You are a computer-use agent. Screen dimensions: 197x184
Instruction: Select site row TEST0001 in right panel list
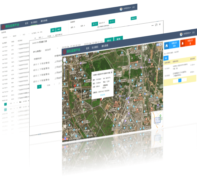pyautogui.click(x=180, y=67)
